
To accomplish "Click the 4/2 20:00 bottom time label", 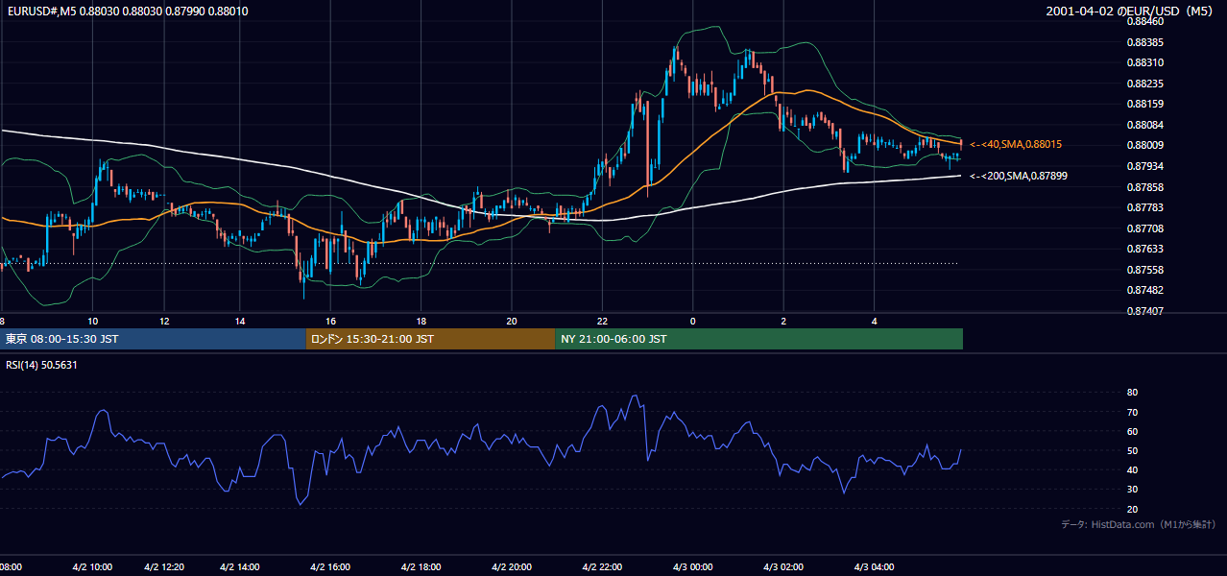I will coord(512,566).
